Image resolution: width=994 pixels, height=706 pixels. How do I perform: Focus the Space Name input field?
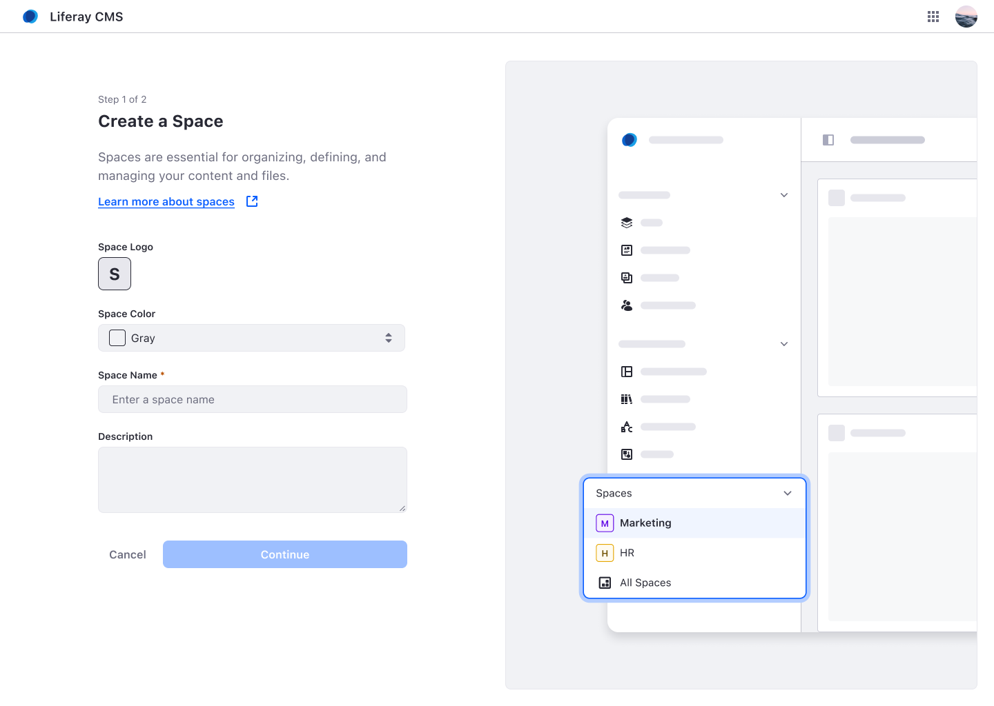click(253, 399)
